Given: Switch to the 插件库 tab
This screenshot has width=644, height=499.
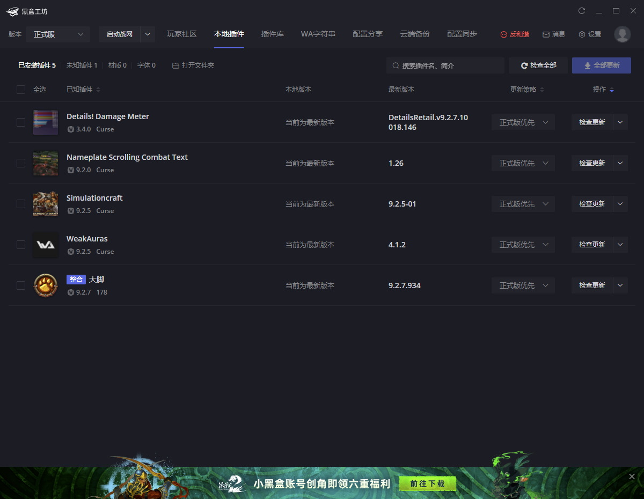Looking at the screenshot, I should tap(273, 34).
